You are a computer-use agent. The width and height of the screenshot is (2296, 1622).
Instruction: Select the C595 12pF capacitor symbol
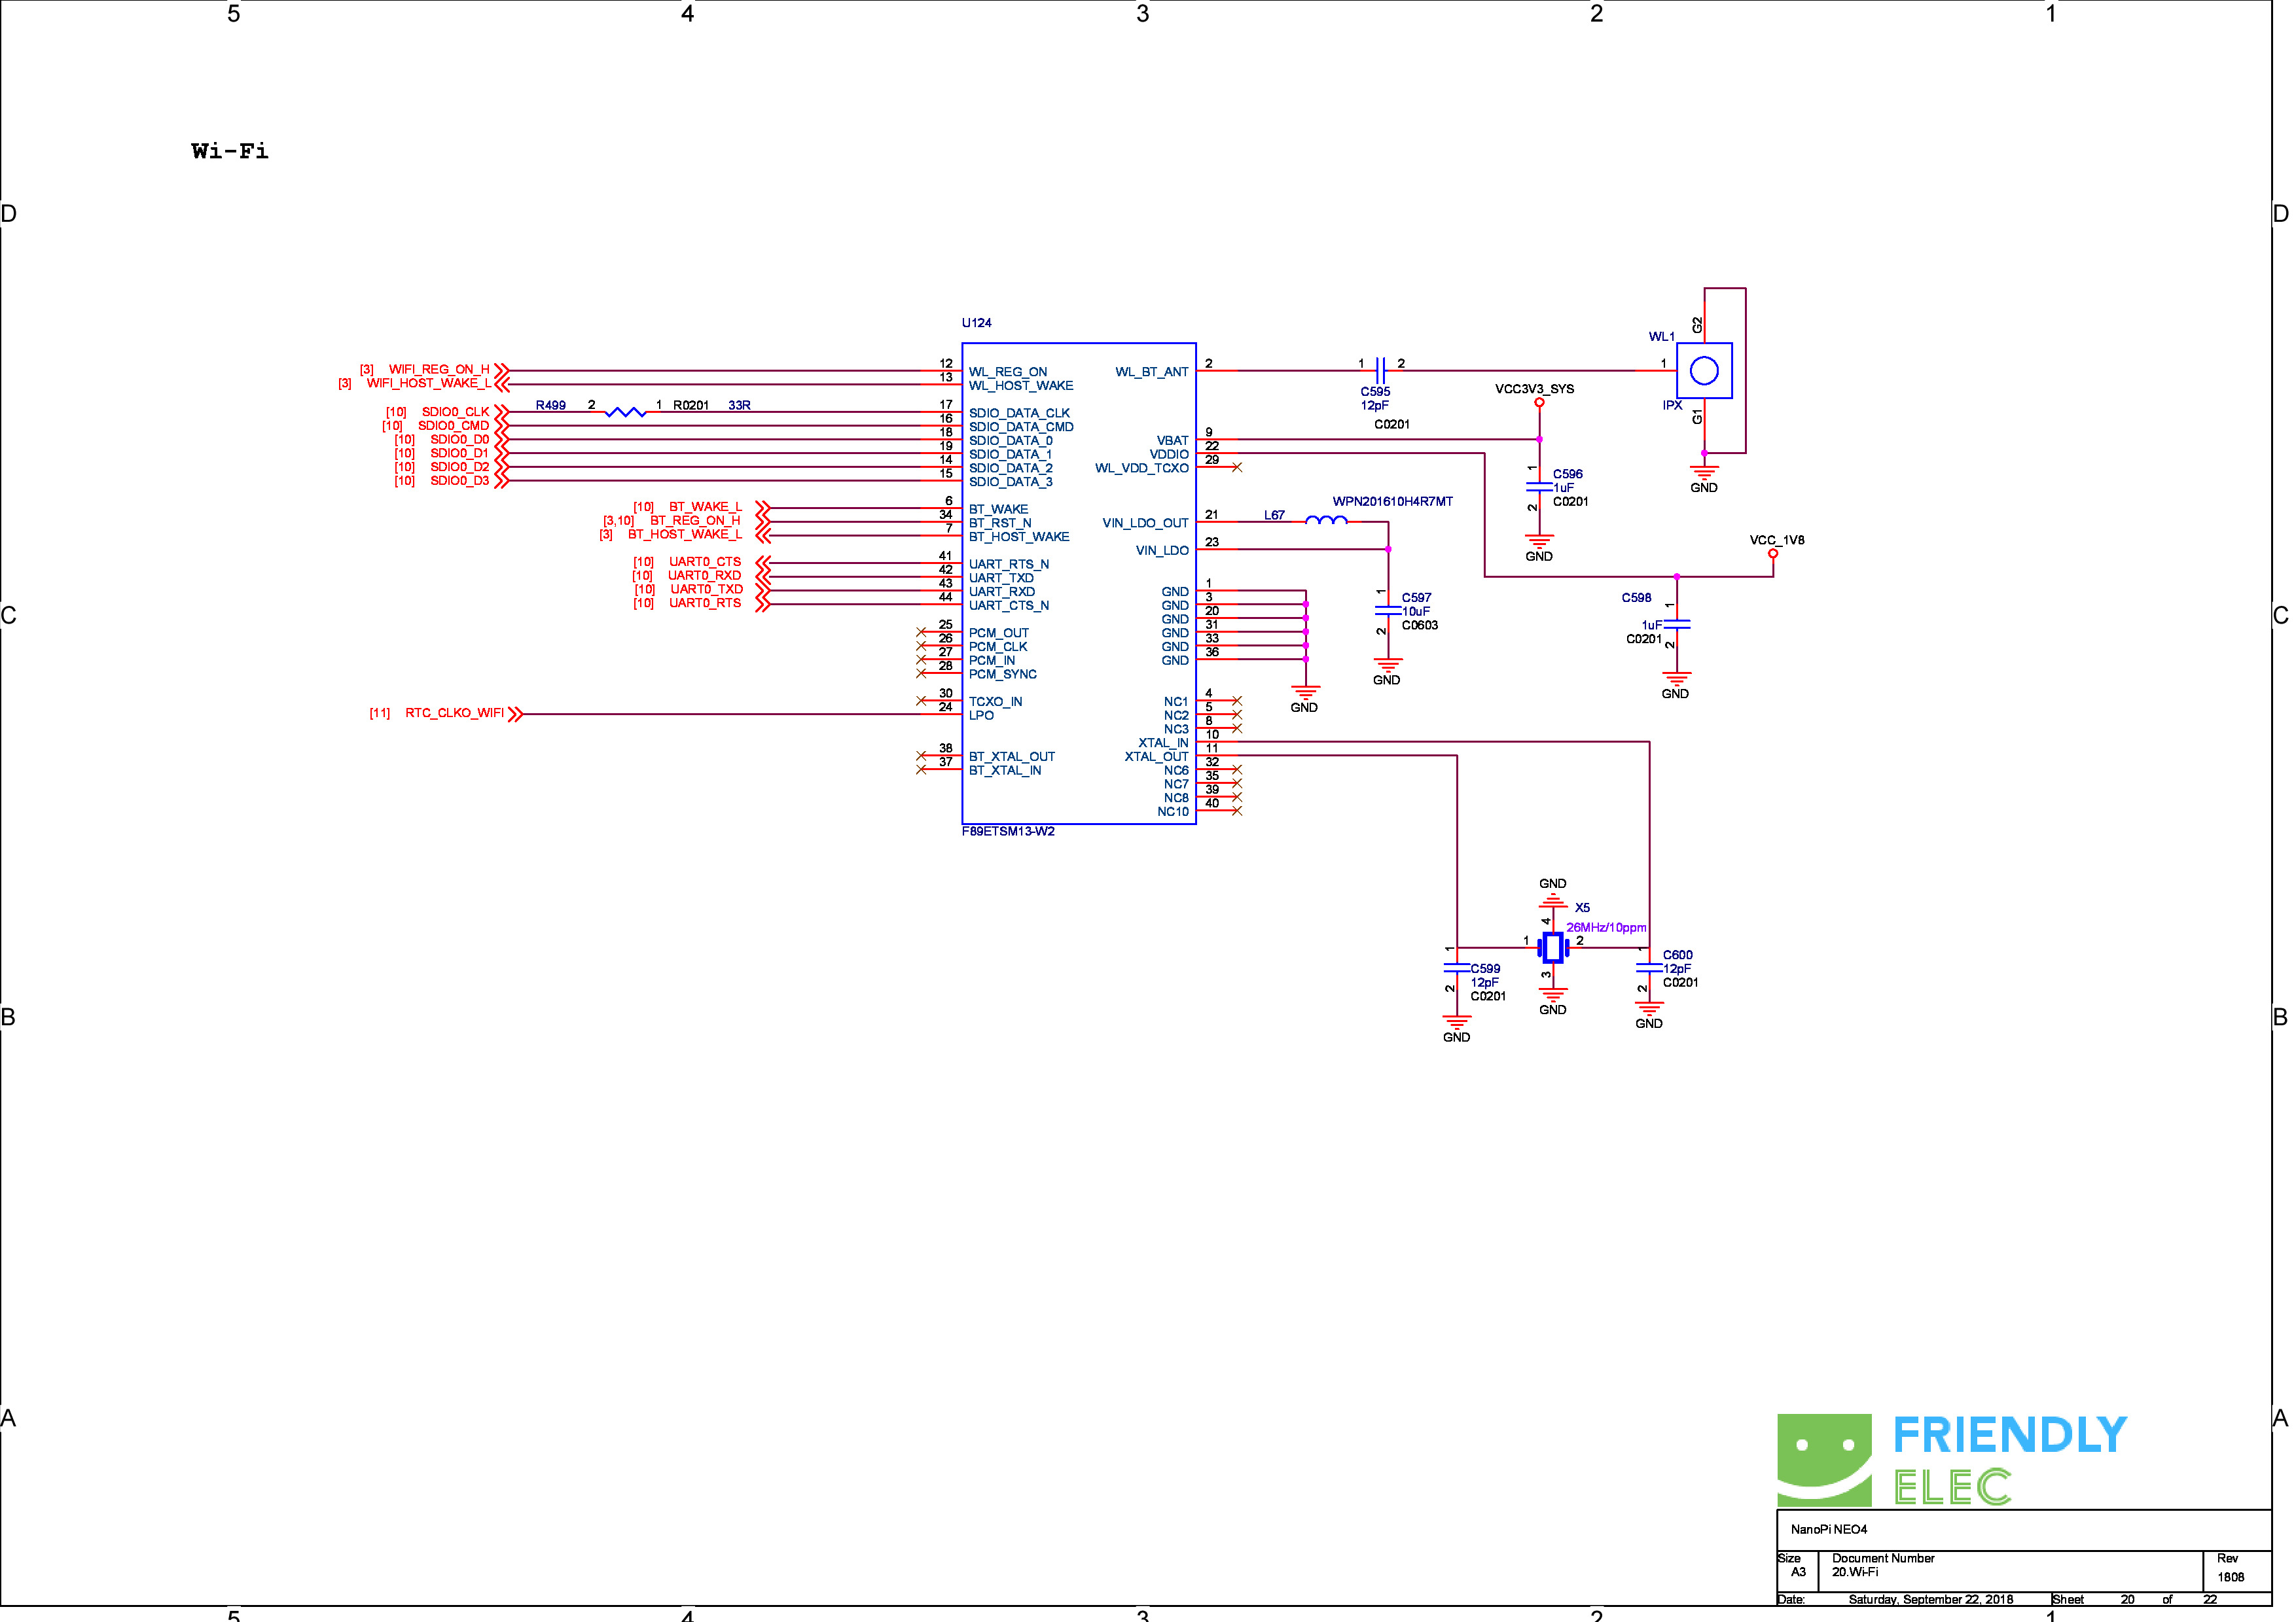tap(1380, 371)
